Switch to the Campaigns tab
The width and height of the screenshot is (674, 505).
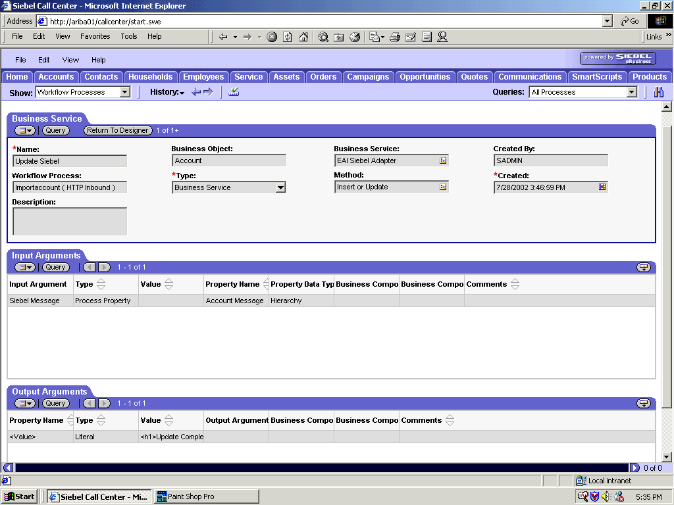(368, 76)
